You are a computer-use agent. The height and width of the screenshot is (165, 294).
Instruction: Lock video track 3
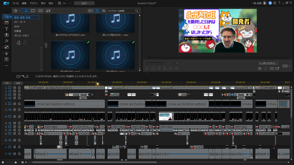click(19, 104)
